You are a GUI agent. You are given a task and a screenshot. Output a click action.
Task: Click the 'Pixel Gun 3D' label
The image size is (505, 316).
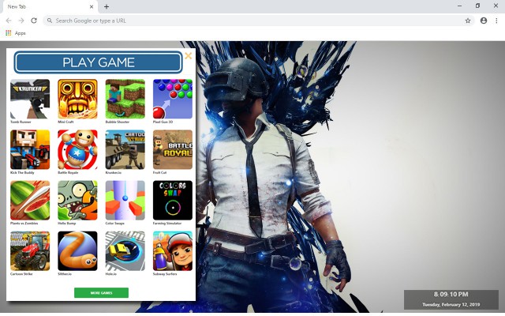click(163, 122)
